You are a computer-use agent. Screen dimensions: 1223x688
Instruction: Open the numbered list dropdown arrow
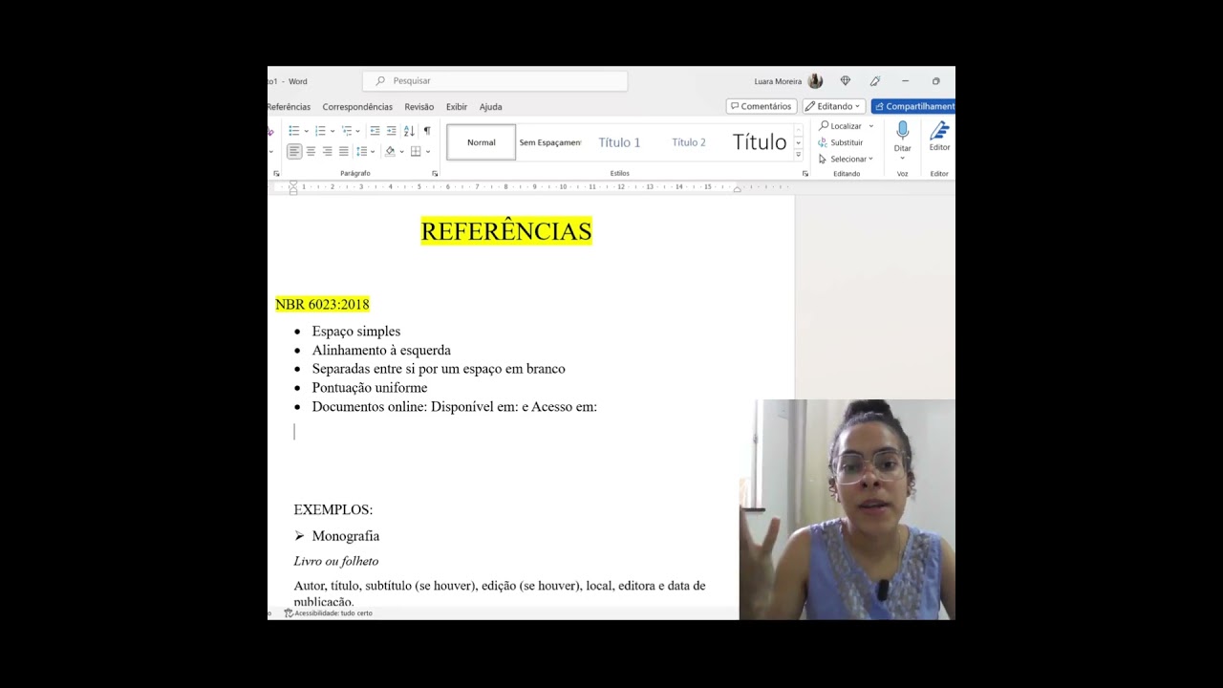(332, 131)
